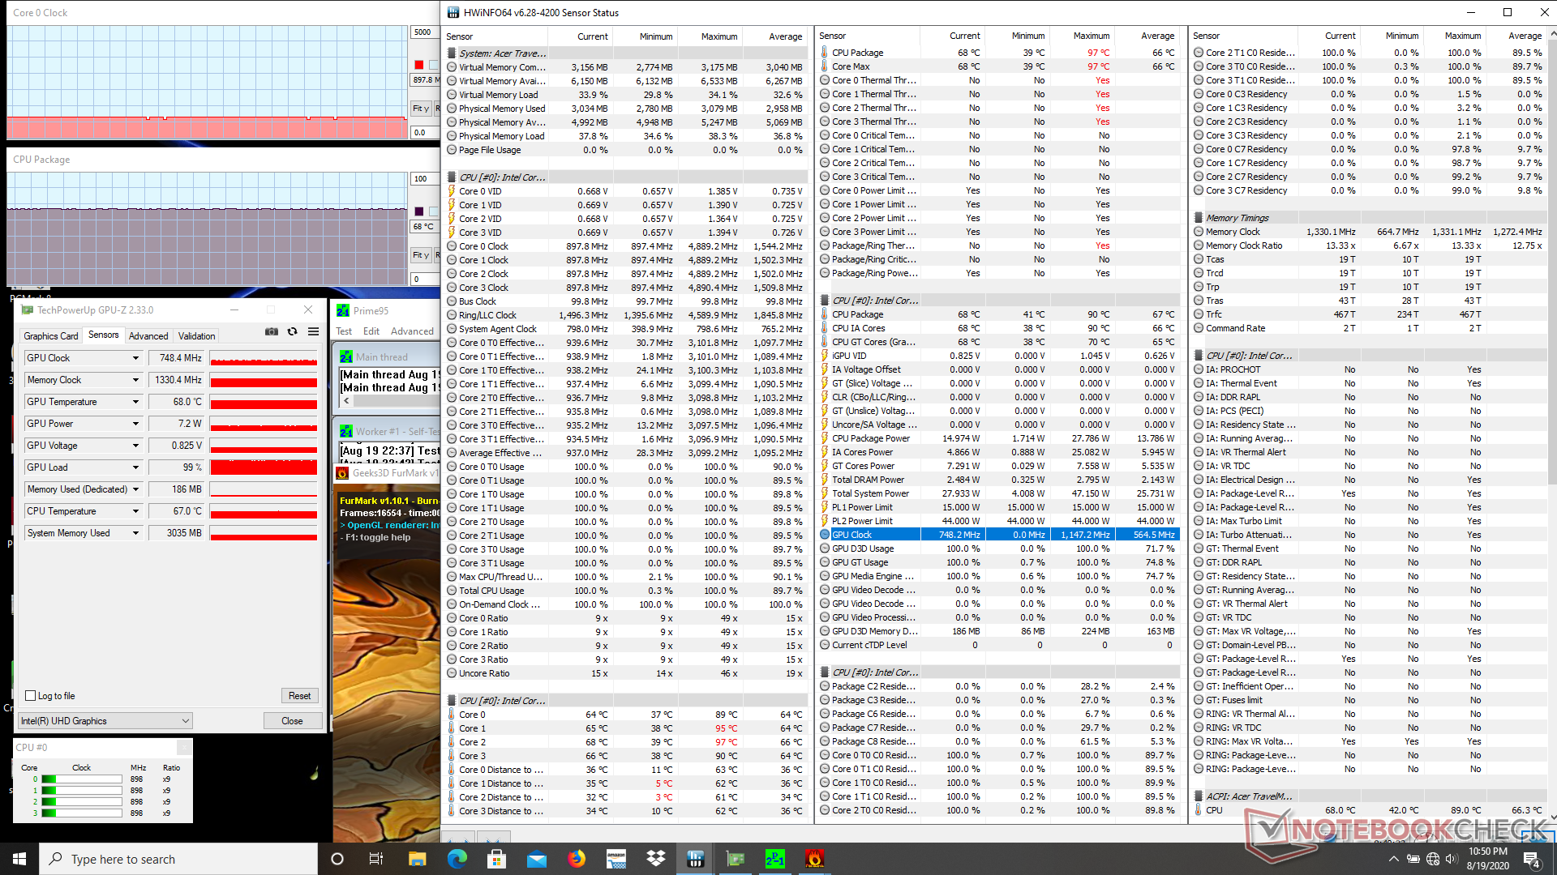Viewport: 1557px width, 875px height.
Task: Click the red Core 0 Clock color swatch
Action: (x=419, y=65)
